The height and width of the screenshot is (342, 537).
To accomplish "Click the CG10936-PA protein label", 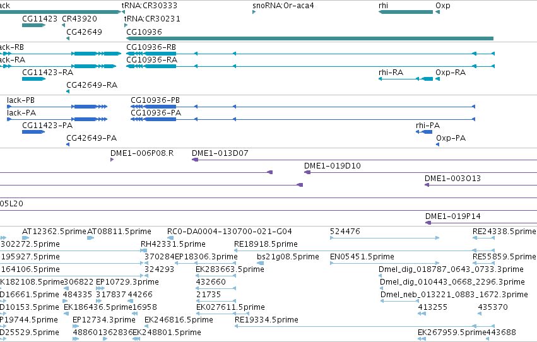I will (156, 112).
